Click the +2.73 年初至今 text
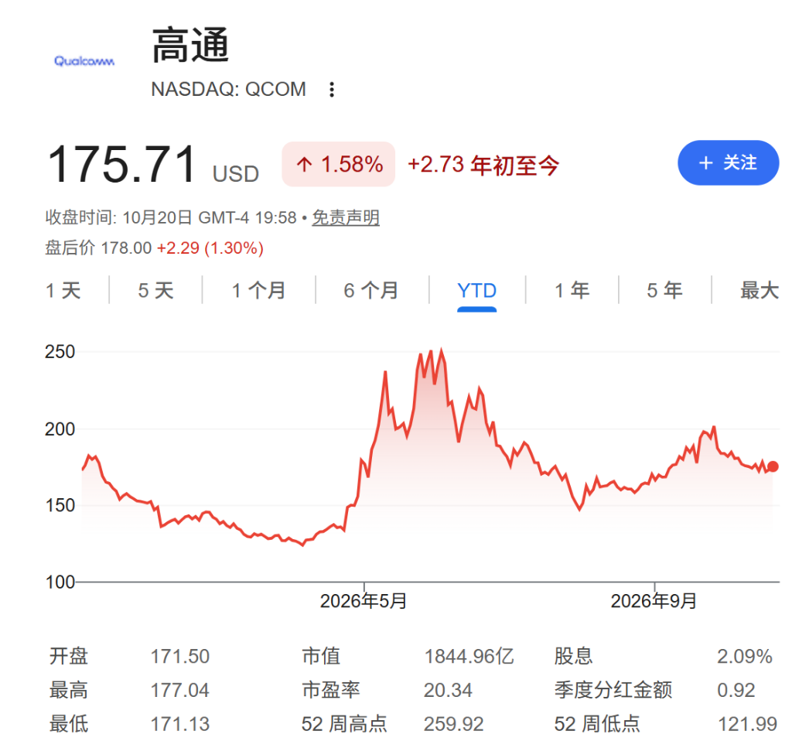This screenshot has width=792, height=748. pyautogui.click(x=483, y=166)
